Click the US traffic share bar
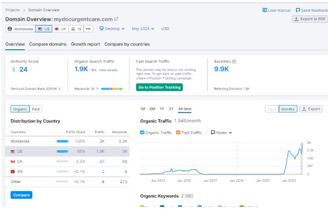Screen dimensions: 328x209 click(x=63, y=151)
